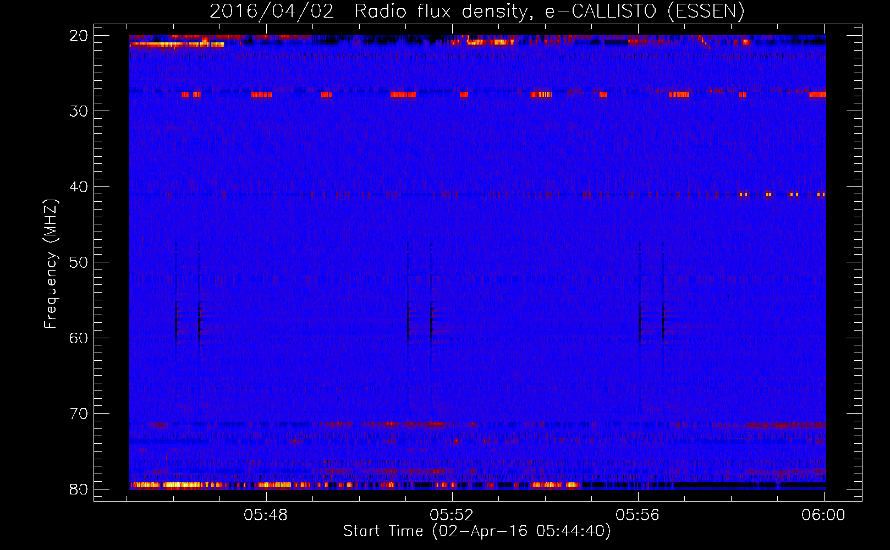Click the "Start Time (02-Apr-16 05:44:40)" label

[477, 531]
